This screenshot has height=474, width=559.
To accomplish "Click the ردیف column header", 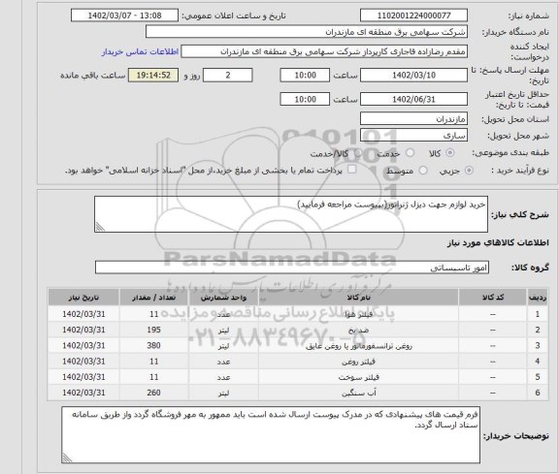I will (x=538, y=298).
